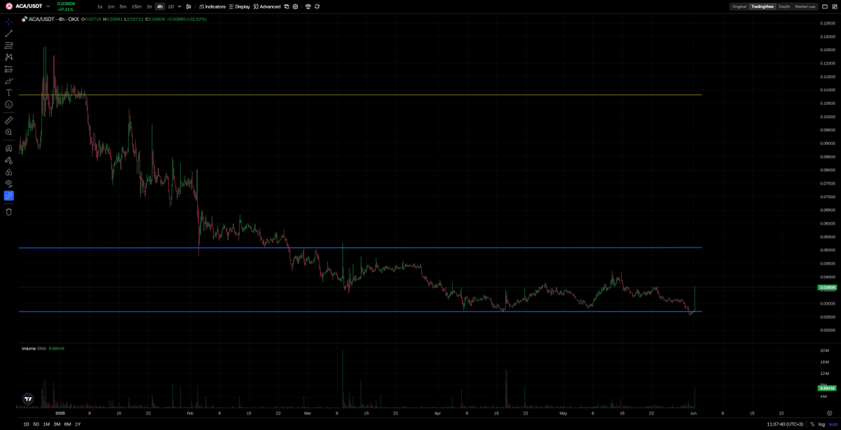This screenshot has height=430, width=841.
Task: Switch to 15m timeframe
Action: pos(137,6)
